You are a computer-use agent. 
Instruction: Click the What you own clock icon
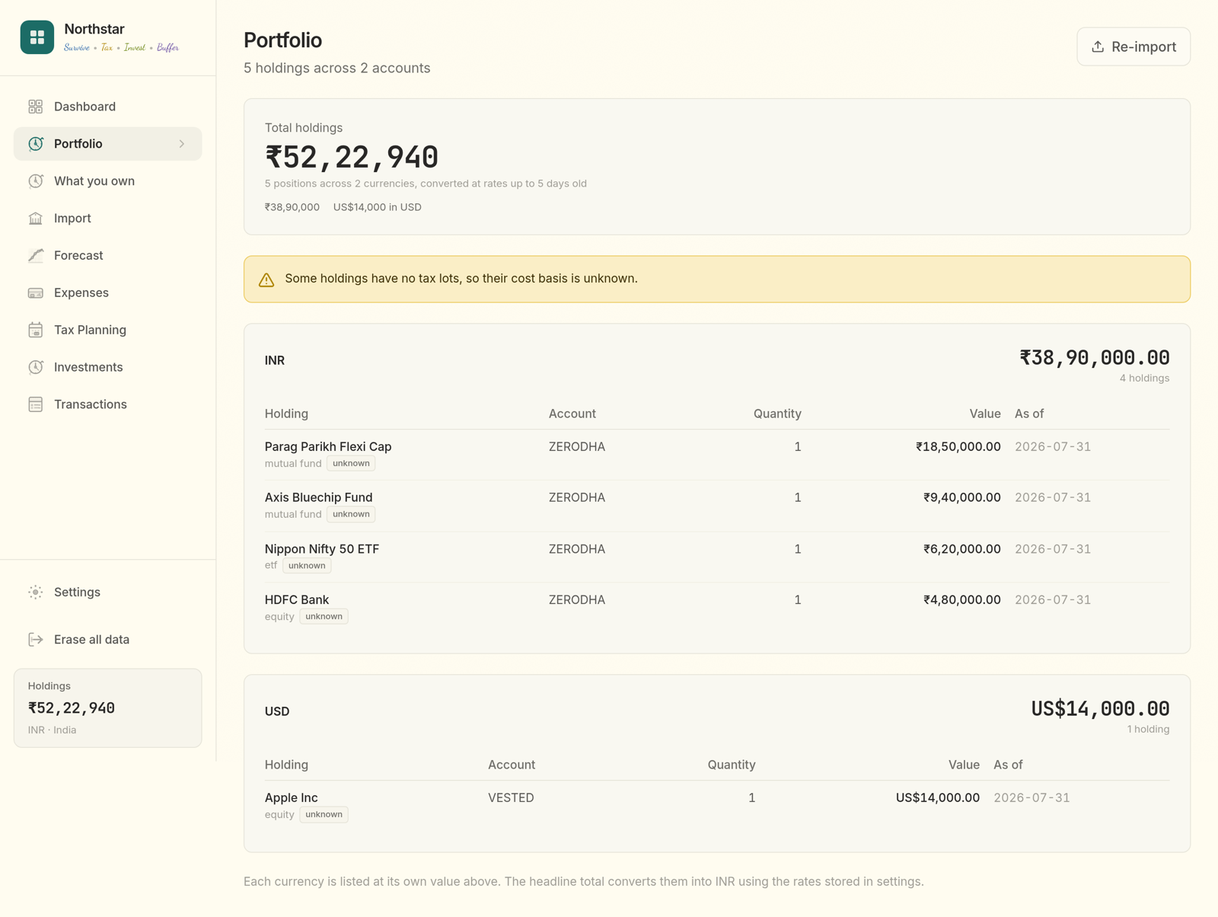(36, 181)
